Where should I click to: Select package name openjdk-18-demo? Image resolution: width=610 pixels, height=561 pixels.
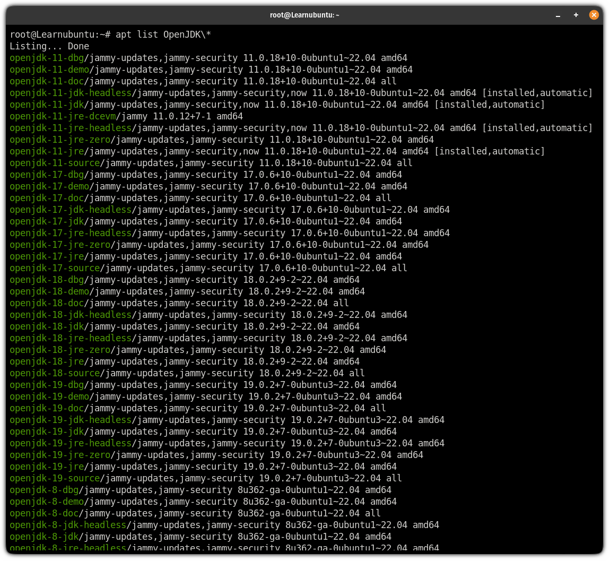tap(49, 291)
